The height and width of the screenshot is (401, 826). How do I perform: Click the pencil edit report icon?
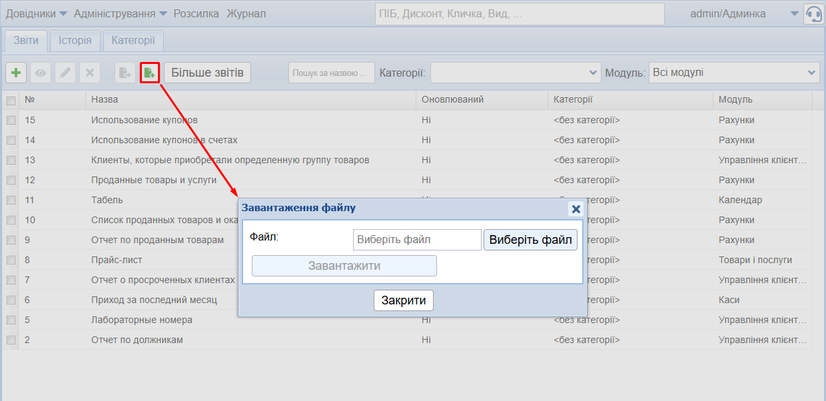tap(65, 73)
